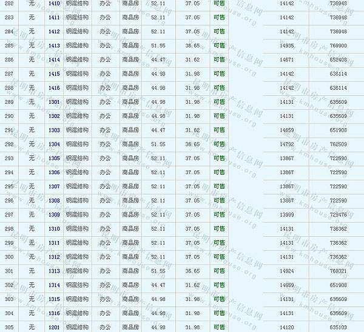Open room 1316 link
Image resolution: width=364 pixels, height=332 pixels.
[x=54, y=313]
